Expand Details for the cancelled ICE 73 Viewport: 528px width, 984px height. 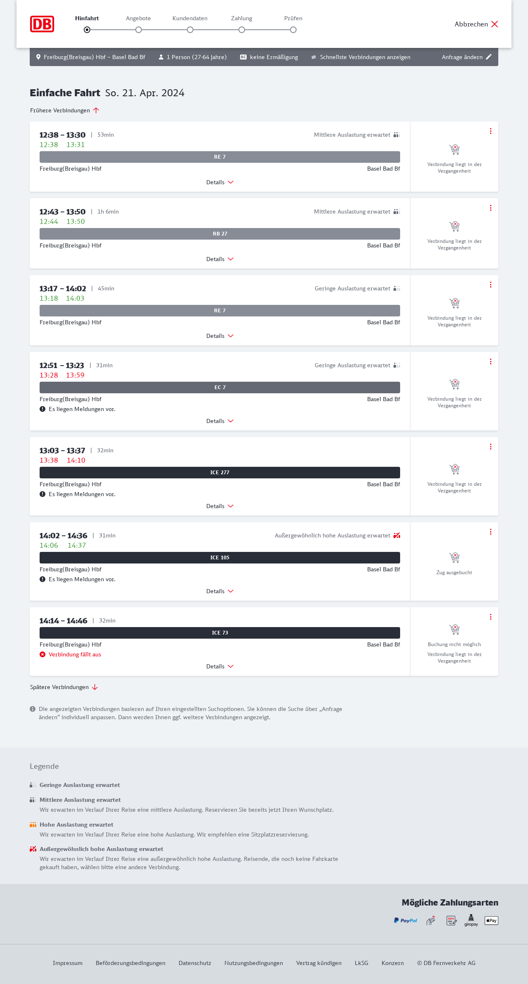point(220,666)
